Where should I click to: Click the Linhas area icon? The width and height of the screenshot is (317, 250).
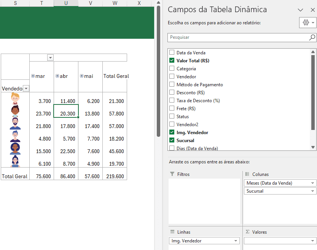[x=173, y=232]
